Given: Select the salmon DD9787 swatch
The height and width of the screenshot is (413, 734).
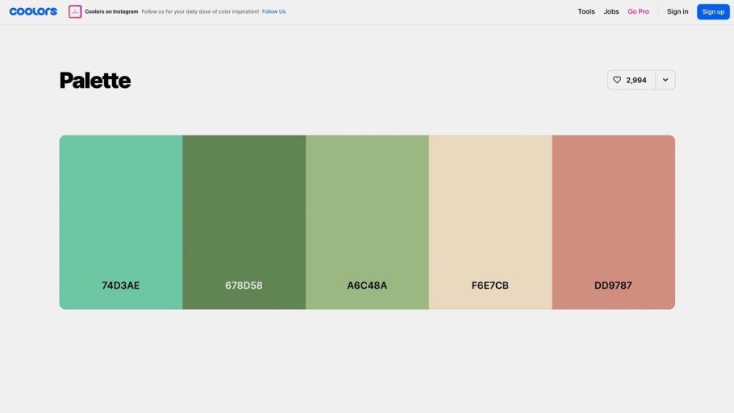Looking at the screenshot, I should point(613,202).
